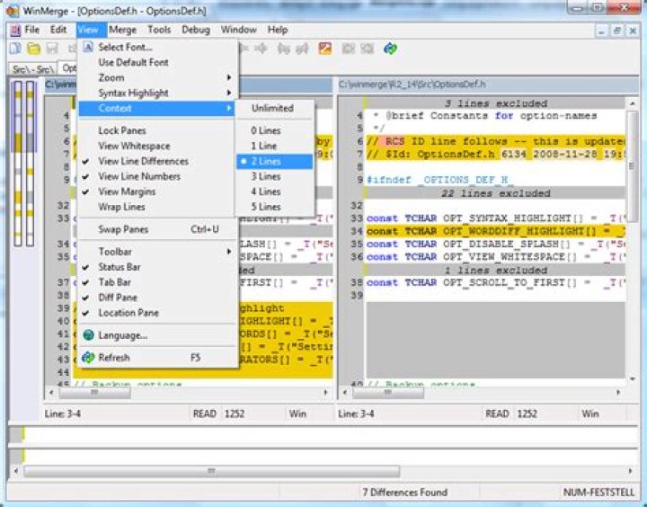
Task: Close the open View menu
Action: point(92,30)
